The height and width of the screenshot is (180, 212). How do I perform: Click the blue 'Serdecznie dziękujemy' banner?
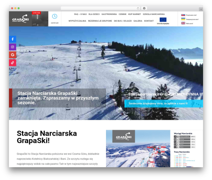(x=164, y=103)
